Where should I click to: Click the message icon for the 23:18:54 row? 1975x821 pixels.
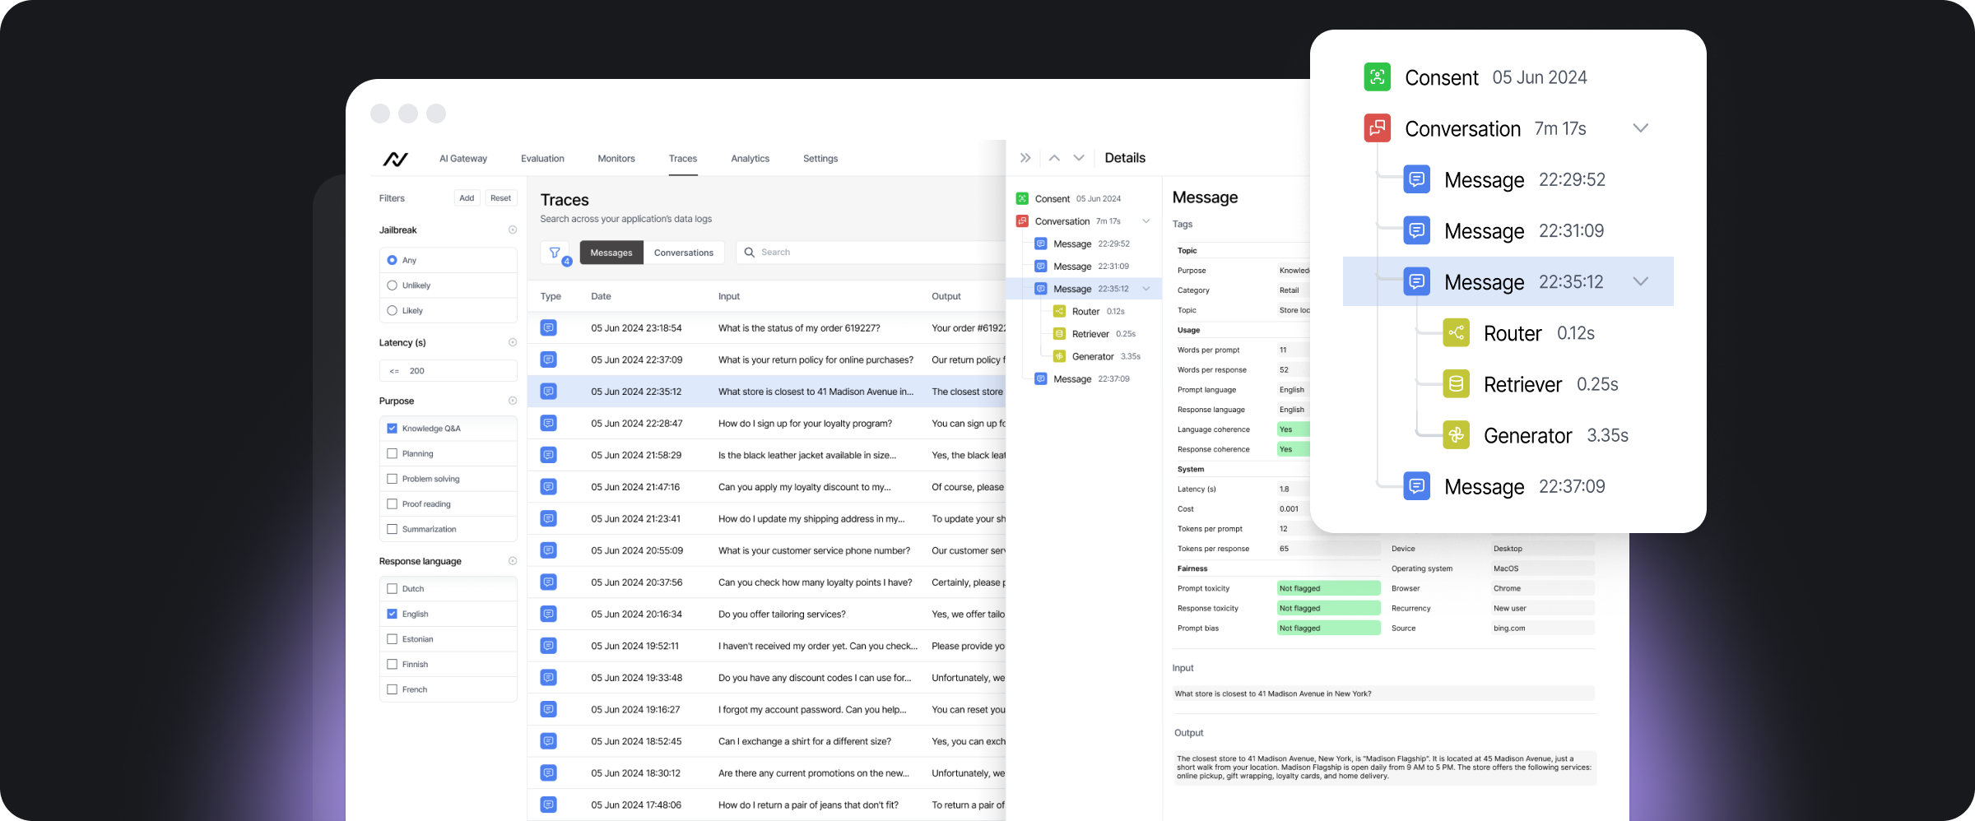[x=549, y=328]
